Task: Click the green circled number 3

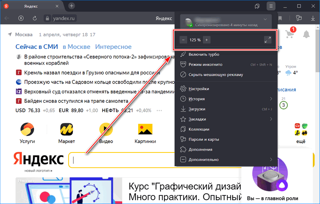Action: tap(283, 105)
